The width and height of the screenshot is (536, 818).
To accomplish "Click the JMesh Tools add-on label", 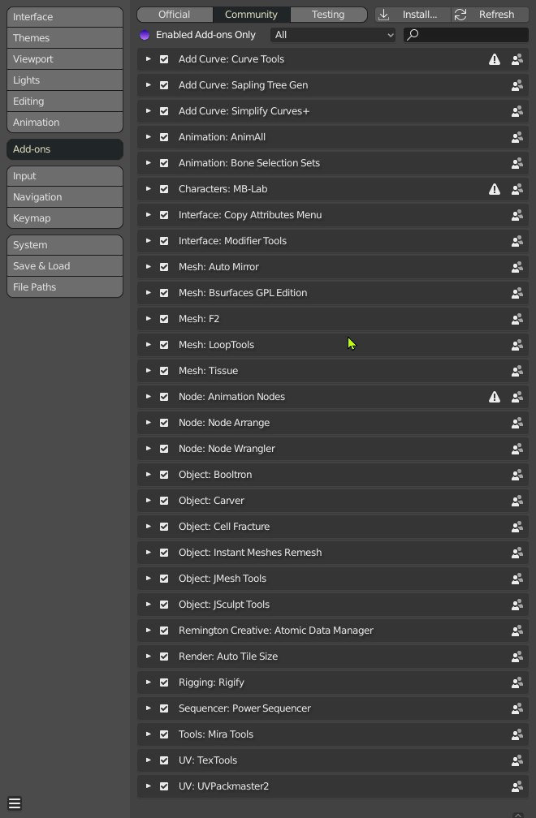I will click(x=223, y=579).
